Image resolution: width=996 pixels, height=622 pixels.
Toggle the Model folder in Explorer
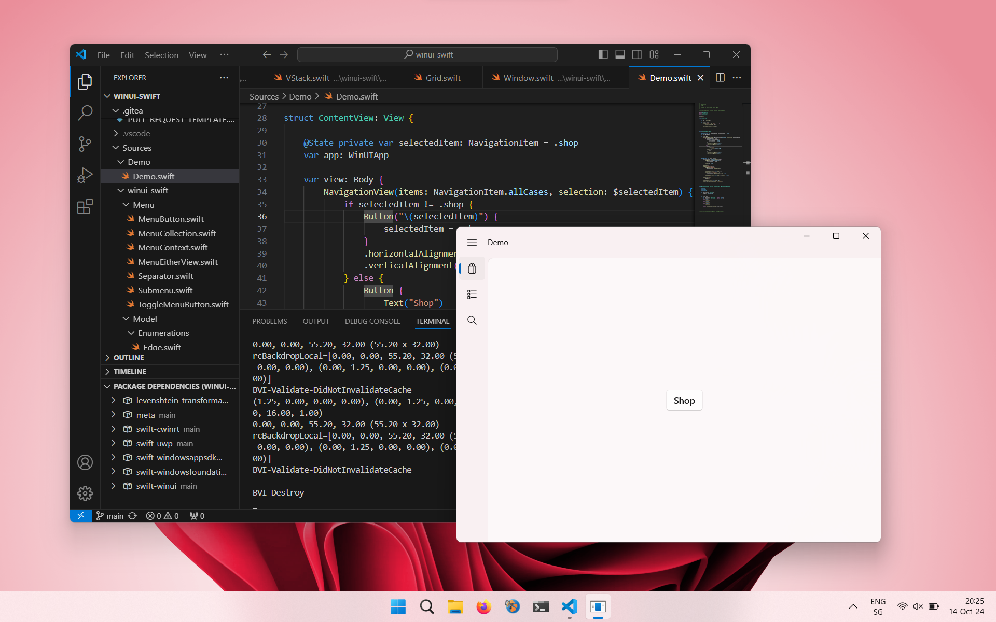point(143,319)
